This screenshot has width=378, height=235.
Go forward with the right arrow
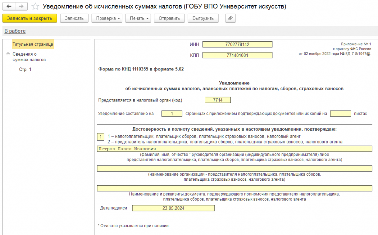[x=21, y=6]
